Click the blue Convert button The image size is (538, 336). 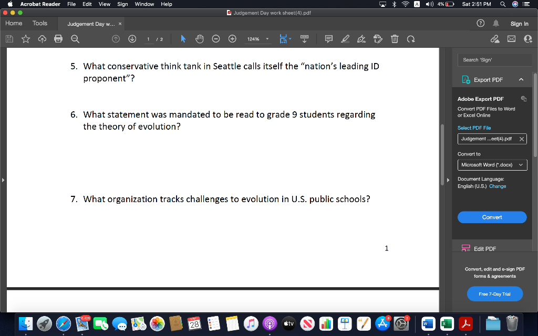pyautogui.click(x=492, y=217)
